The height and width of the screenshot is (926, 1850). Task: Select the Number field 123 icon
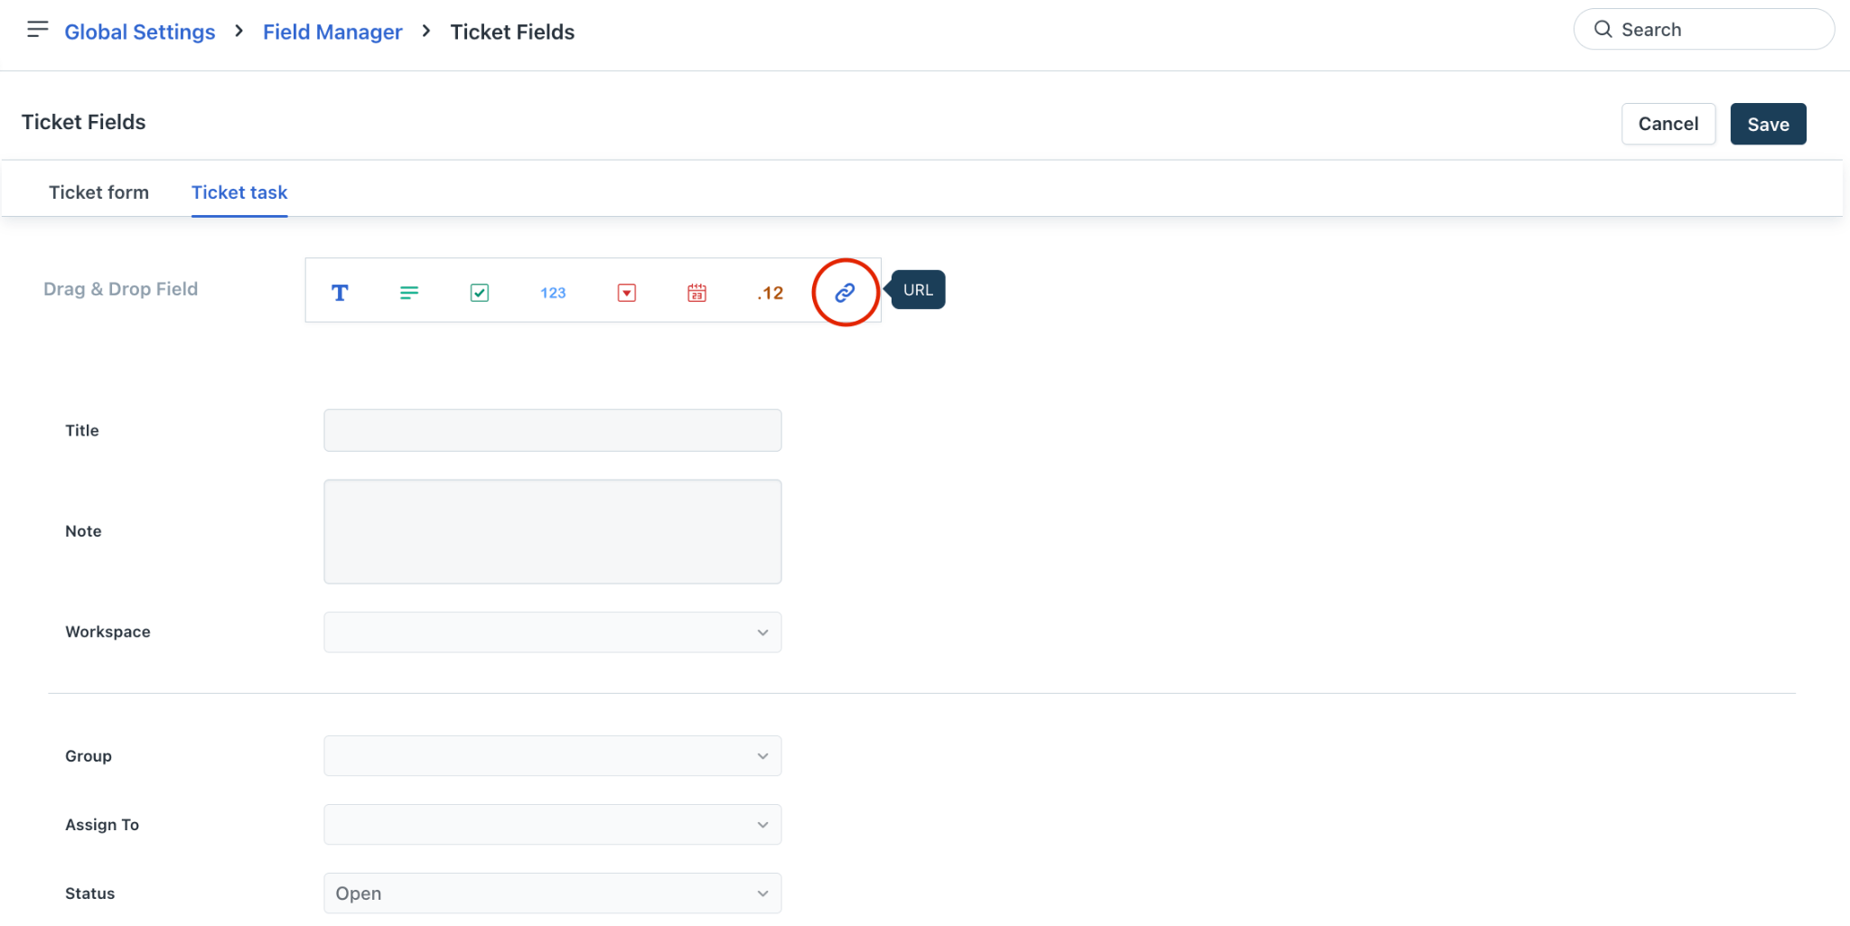click(x=553, y=293)
